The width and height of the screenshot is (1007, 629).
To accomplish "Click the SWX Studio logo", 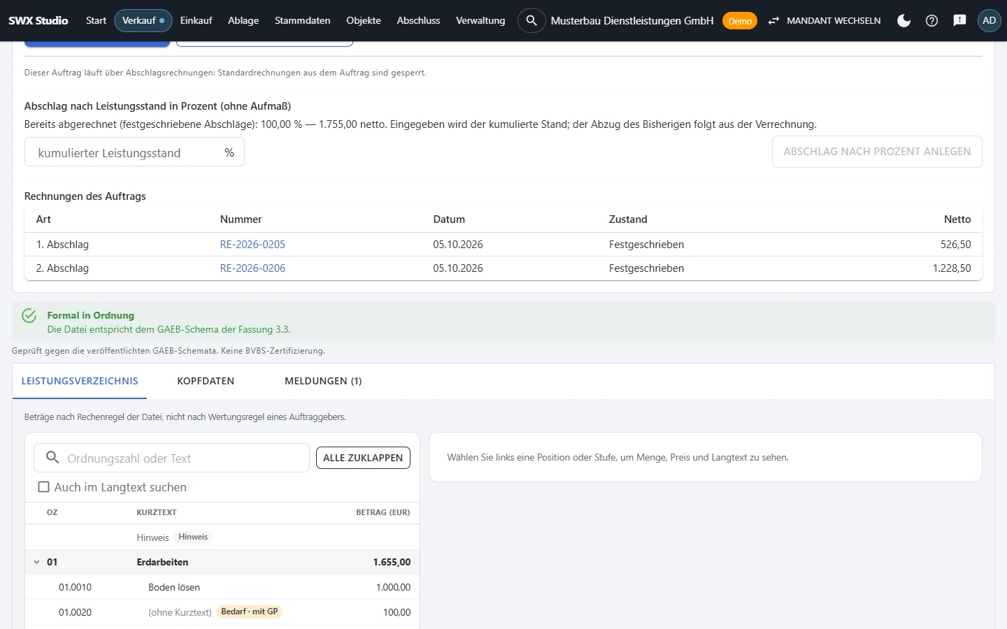I will point(38,20).
